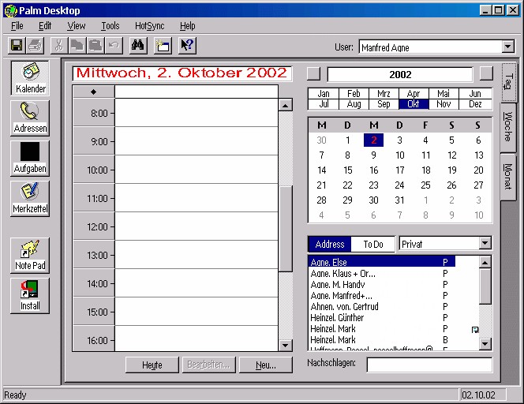
Task: Open the Kalender module
Action: pyautogui.click(x=31, y=78)
